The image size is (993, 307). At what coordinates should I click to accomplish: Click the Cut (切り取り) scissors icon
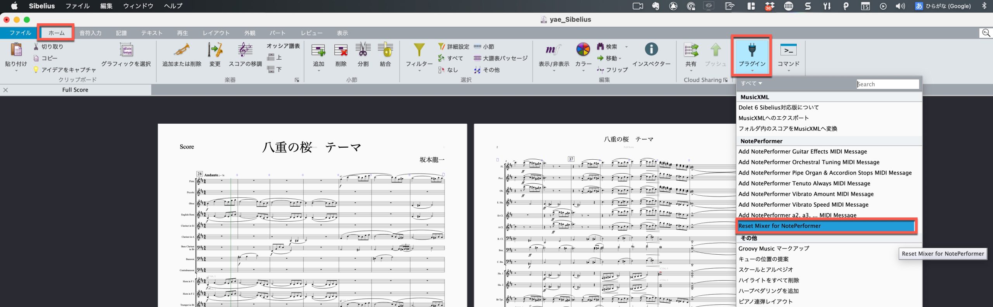coord(36,47)
